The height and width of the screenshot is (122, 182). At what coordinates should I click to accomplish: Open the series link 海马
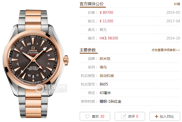(x=103, y=67)
